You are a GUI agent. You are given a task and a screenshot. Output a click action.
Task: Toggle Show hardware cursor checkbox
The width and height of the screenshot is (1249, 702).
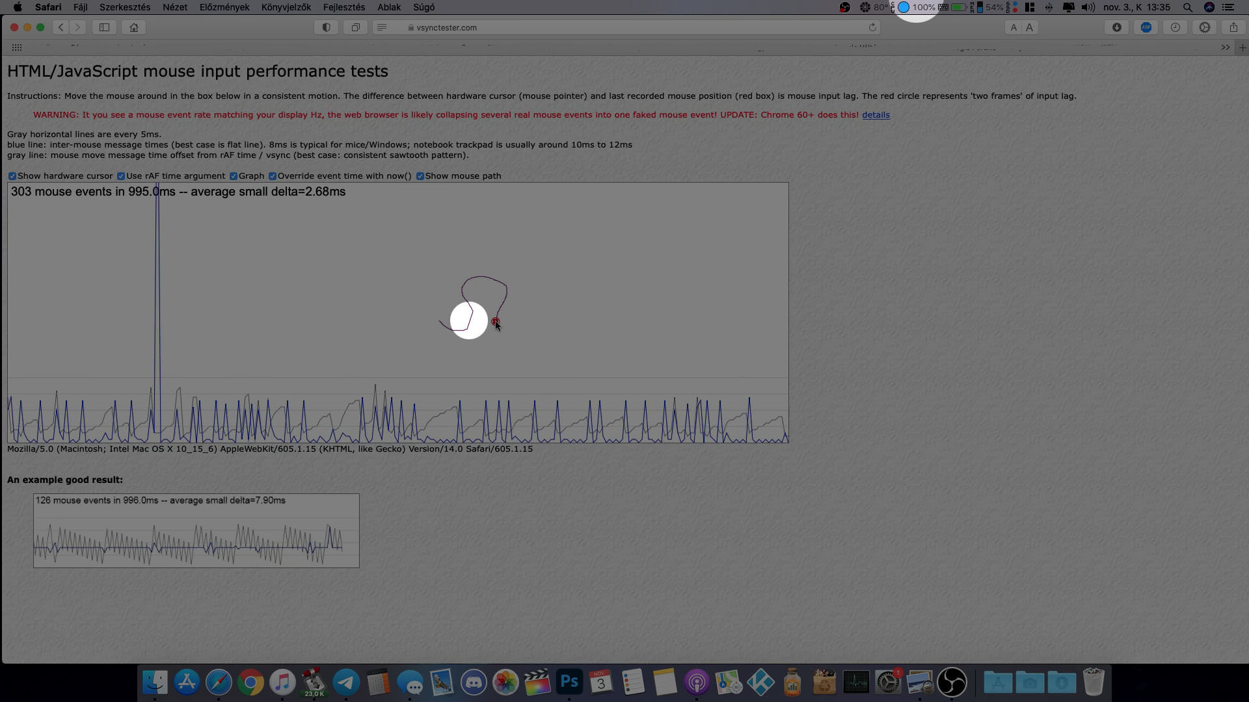(x=12, y=176)
